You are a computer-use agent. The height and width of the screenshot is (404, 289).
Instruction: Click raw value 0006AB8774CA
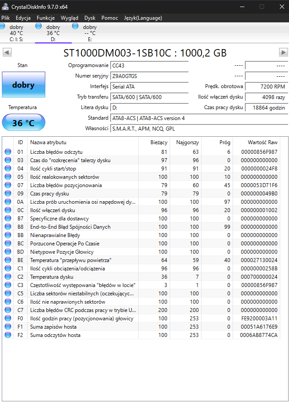click(x=259, y=335)
